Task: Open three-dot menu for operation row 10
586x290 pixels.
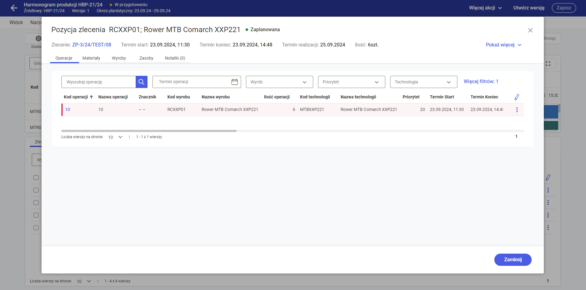Action: (x=517, y=110)
